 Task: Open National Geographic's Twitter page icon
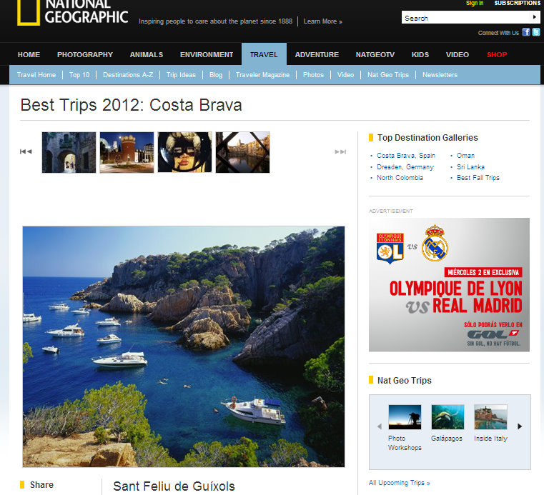click(536, 32)
